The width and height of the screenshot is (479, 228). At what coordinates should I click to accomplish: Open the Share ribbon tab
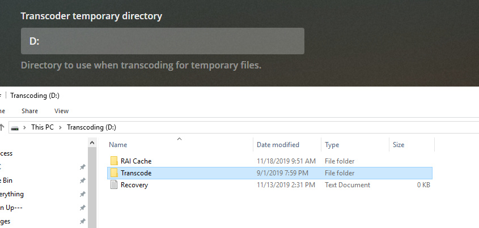coord(29,111)
